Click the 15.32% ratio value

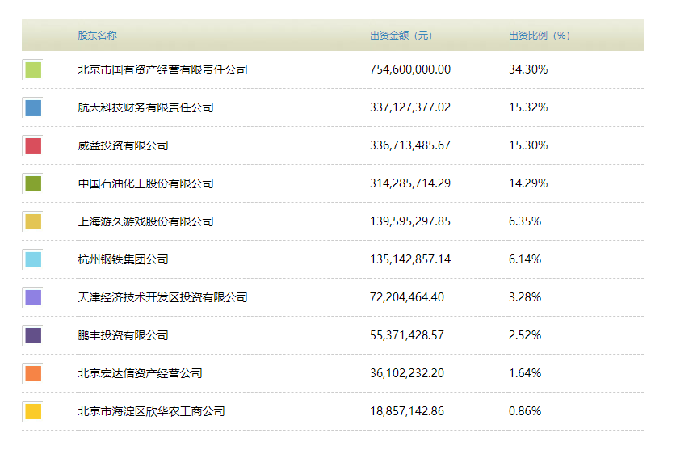coord(528,107)
